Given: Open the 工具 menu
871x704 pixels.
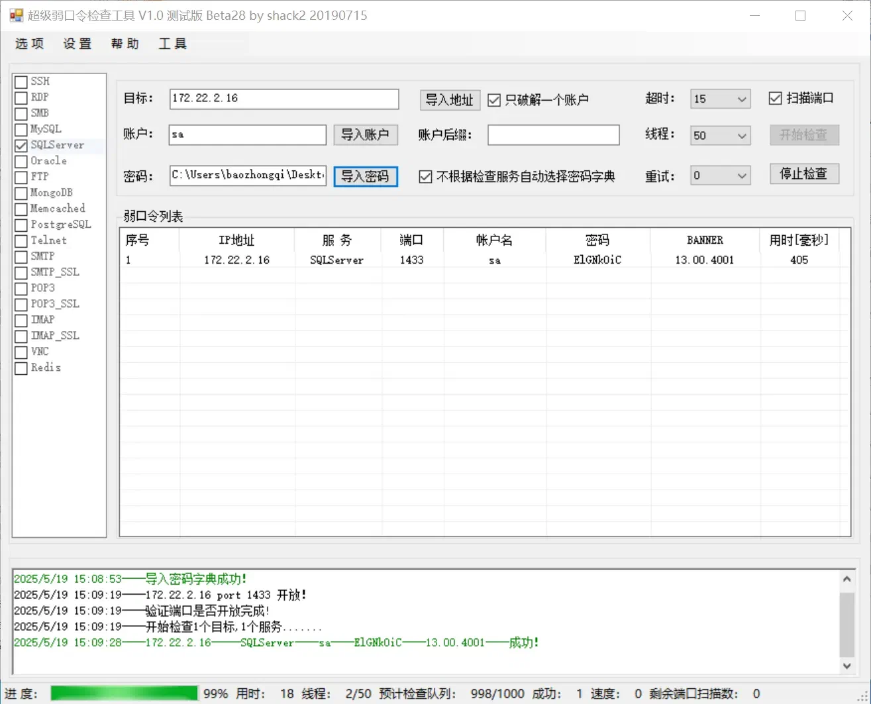Looking at the screenshot, I should (x=173, y=44).
